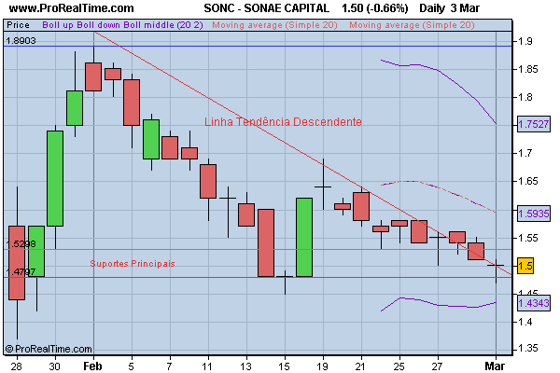
Task: Click the 28 date axis label
Action: click(x=16, y=366)
